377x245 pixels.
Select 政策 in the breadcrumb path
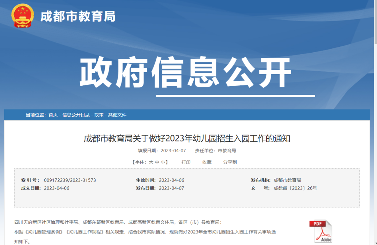[99, 115]
